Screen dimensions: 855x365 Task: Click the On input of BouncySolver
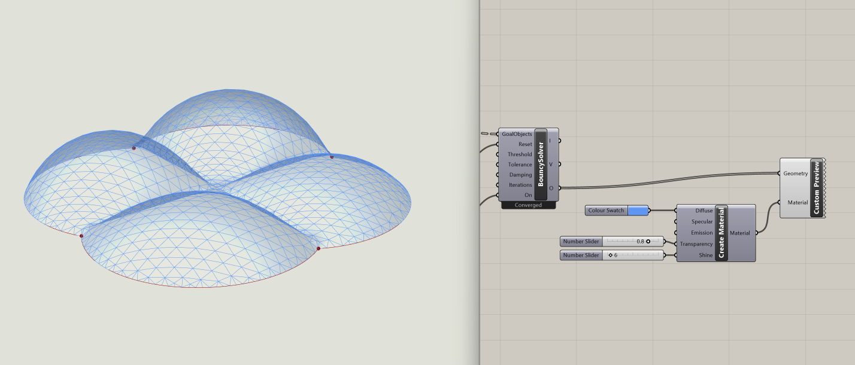[x=528, y=195]
